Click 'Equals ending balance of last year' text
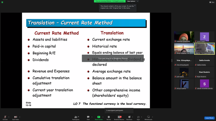 point(117,52)
